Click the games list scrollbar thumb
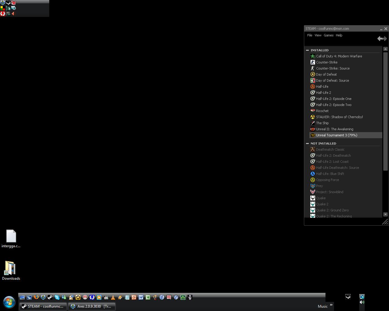Viewport: 389px width, 311px height. tap(385, 111)
